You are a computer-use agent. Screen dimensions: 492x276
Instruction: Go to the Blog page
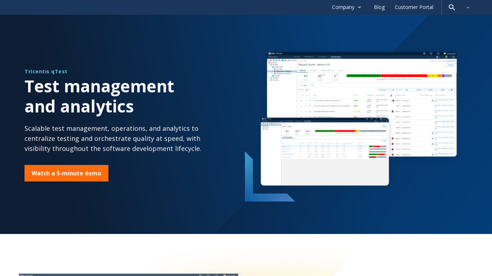click(x=379, y=7)
